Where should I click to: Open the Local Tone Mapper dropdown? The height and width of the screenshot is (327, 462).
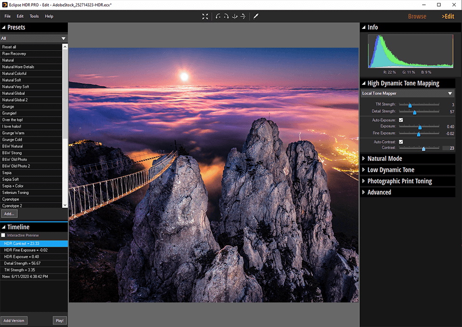(407, 93)
